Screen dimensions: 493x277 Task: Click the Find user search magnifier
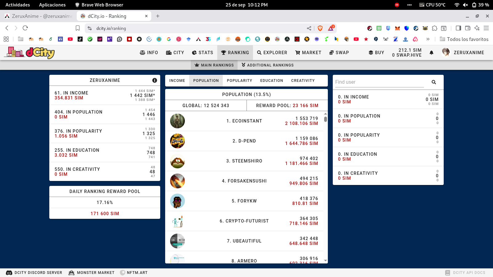click(434, 82)
